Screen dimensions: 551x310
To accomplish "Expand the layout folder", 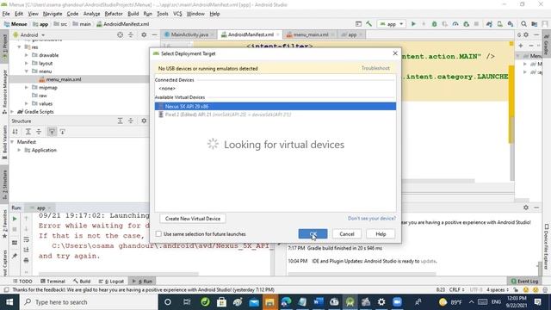I will (27, 63).
